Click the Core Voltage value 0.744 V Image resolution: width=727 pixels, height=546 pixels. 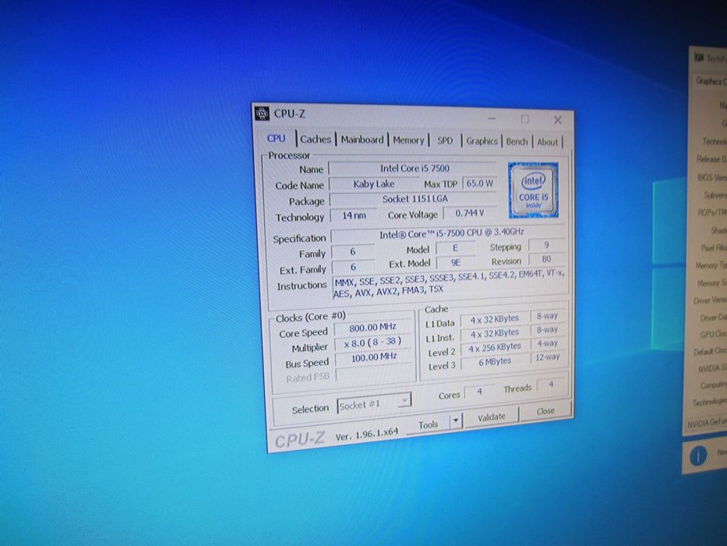point(470,213)
